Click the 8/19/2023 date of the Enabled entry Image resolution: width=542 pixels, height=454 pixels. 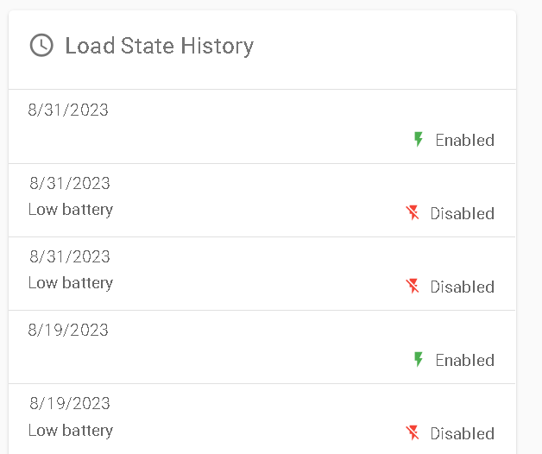tap(68, 330)
